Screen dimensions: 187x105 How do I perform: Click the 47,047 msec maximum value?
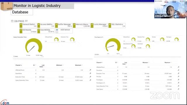click(168, 73)
